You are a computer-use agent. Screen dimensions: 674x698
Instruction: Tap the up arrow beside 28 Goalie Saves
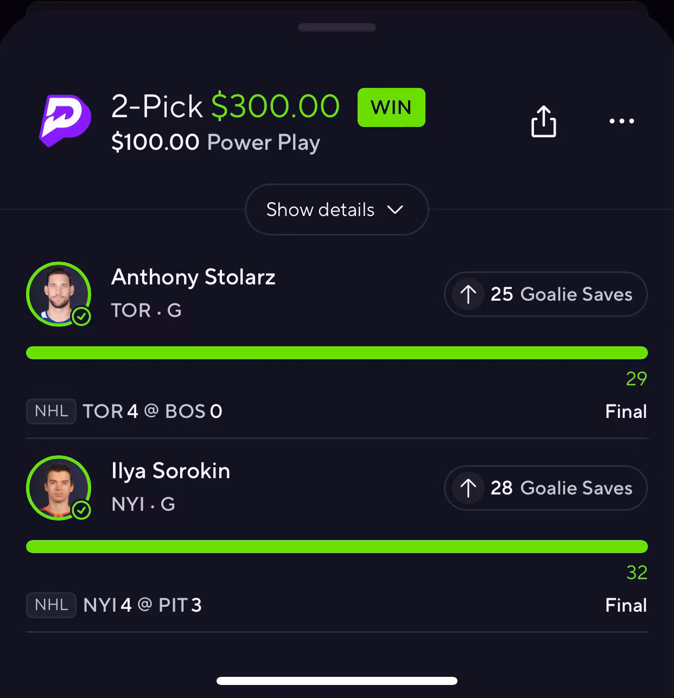point(468,488)
